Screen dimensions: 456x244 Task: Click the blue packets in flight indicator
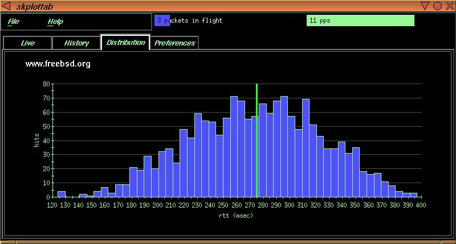point(162,20)
